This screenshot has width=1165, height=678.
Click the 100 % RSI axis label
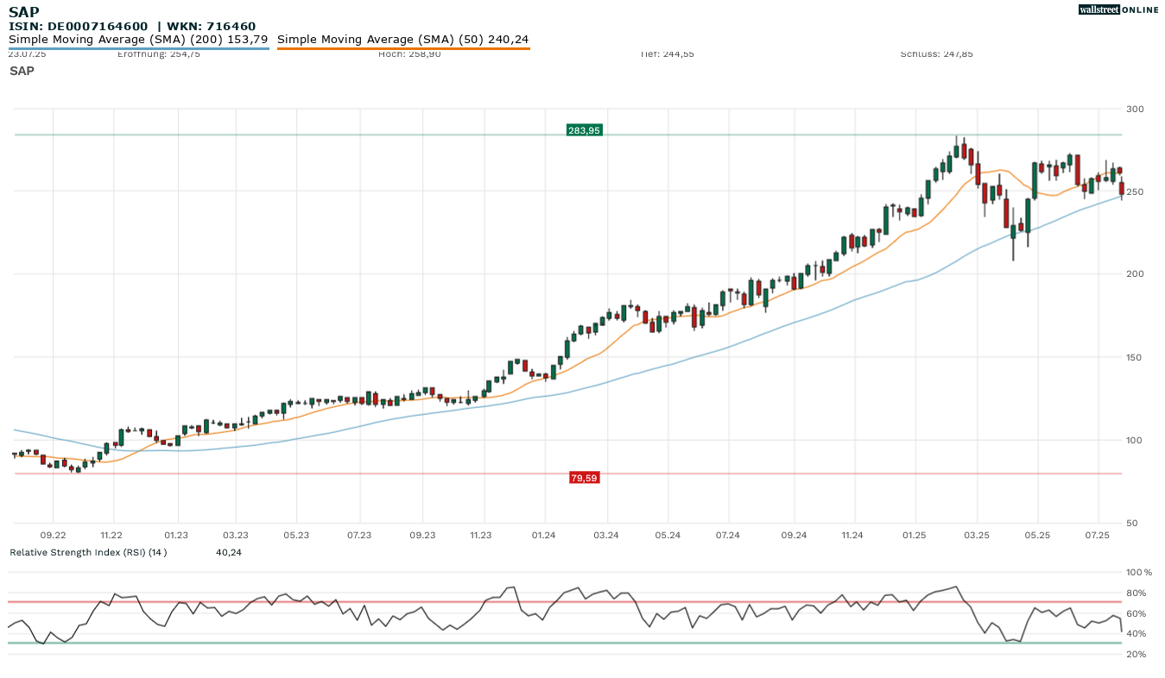coord(1139,573)
